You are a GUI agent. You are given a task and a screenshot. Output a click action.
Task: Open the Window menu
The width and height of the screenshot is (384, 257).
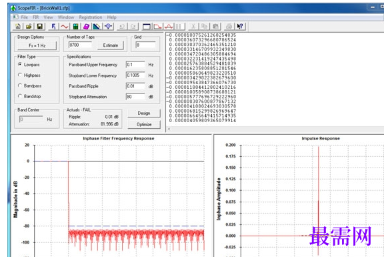pyautogui.click(x=66, y=17)
